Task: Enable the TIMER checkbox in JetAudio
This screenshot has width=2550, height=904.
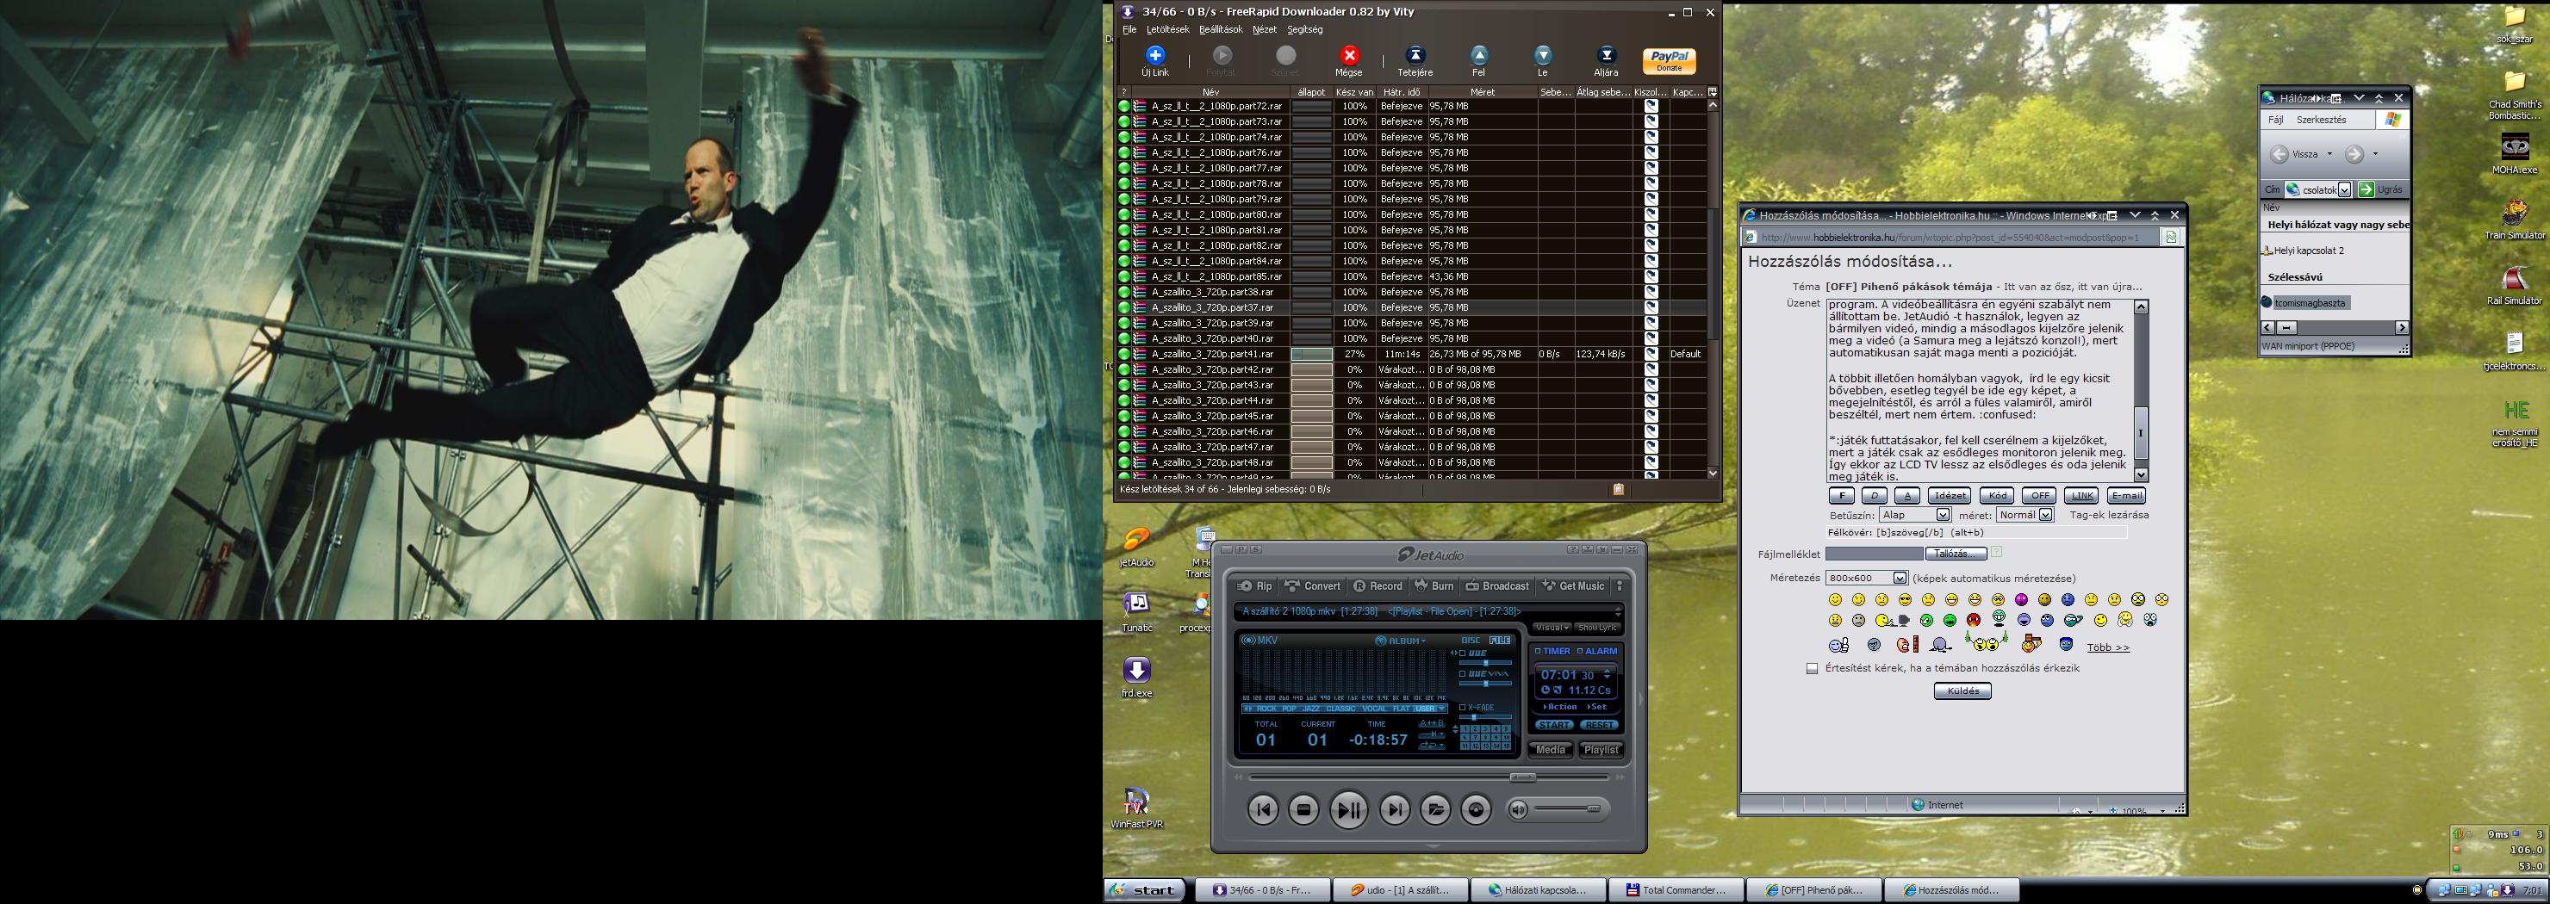Action: tap(1538, 652)
